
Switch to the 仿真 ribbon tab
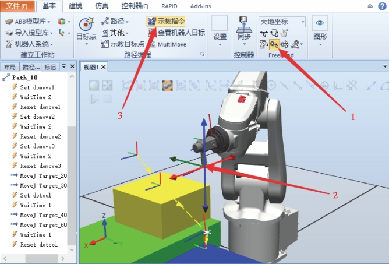point(102,6)
